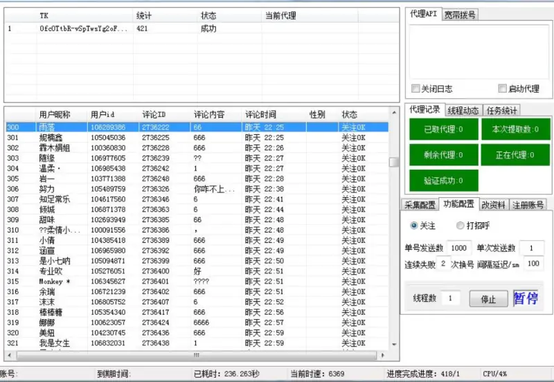Enable the 关闭日志 checkbox
Image resolution: width=554 pixels, height=382 pixels.
(415, 89)
